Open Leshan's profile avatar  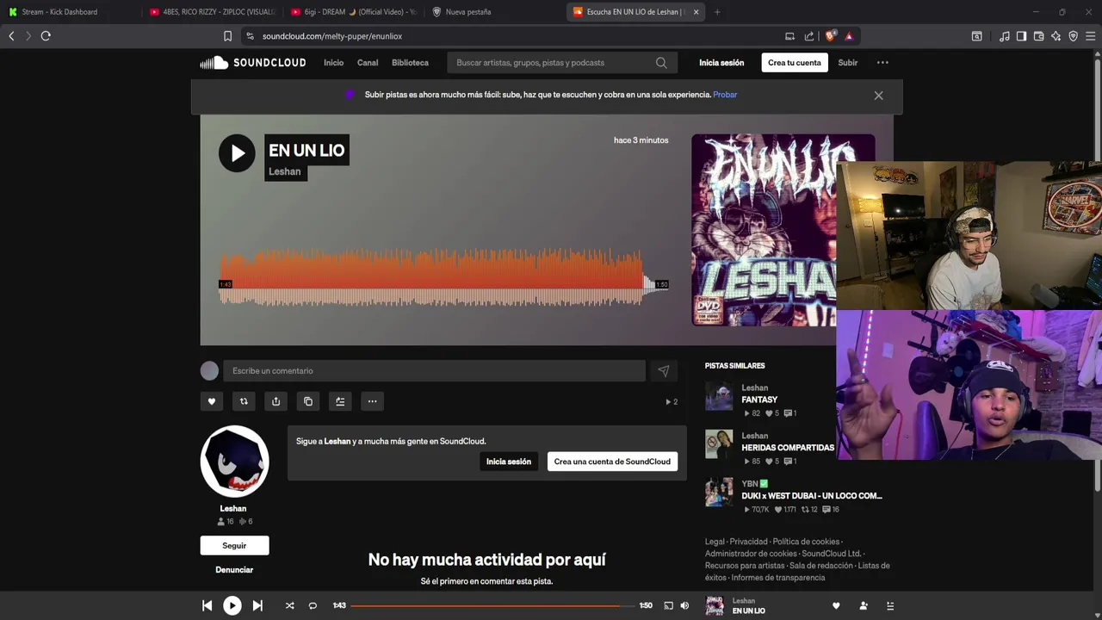coord(235,462)
